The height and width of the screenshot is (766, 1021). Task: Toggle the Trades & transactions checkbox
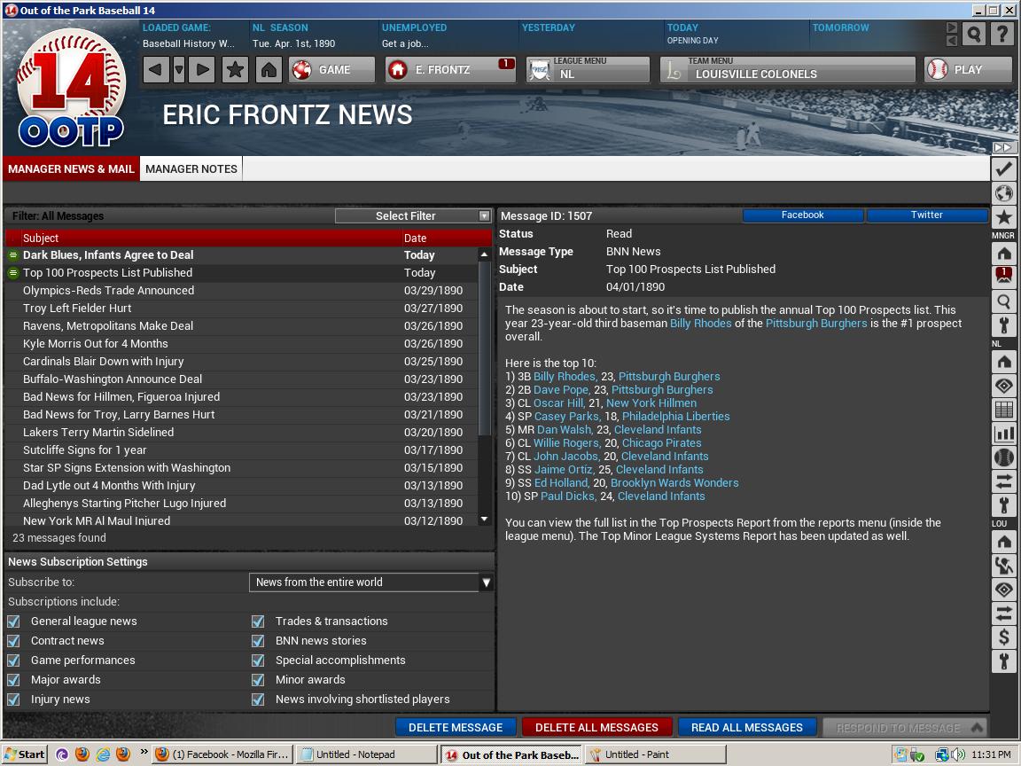click(258, 621)
